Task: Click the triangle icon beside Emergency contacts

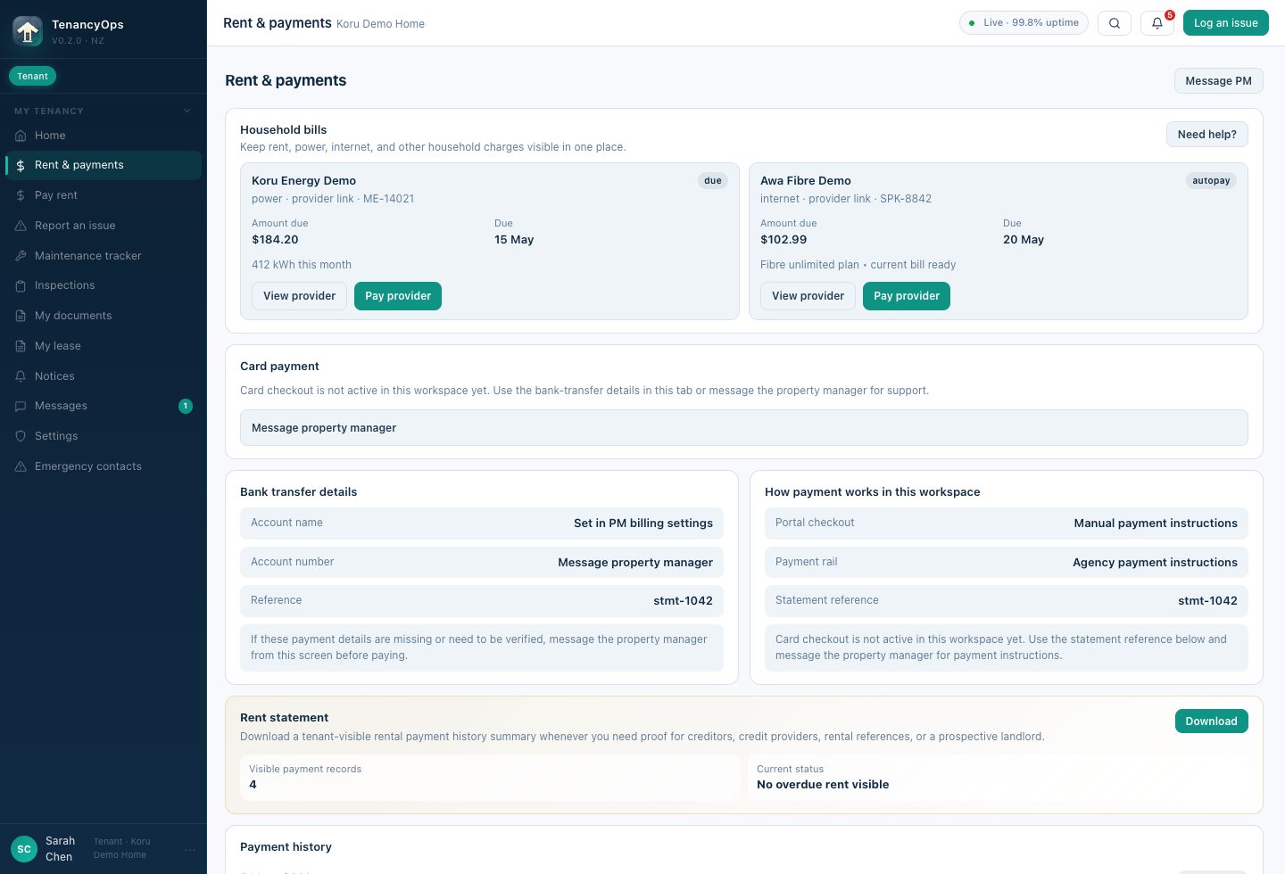Action: coord(21,466)
